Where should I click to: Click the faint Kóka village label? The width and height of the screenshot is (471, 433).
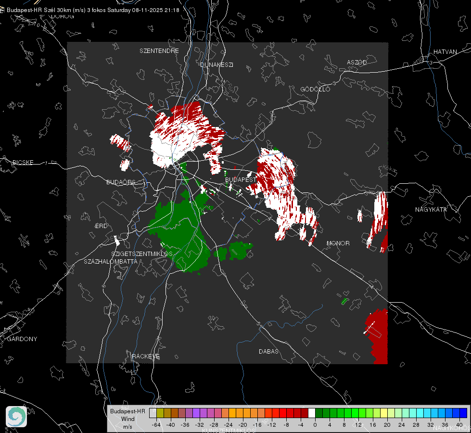(x=390, y=169)
